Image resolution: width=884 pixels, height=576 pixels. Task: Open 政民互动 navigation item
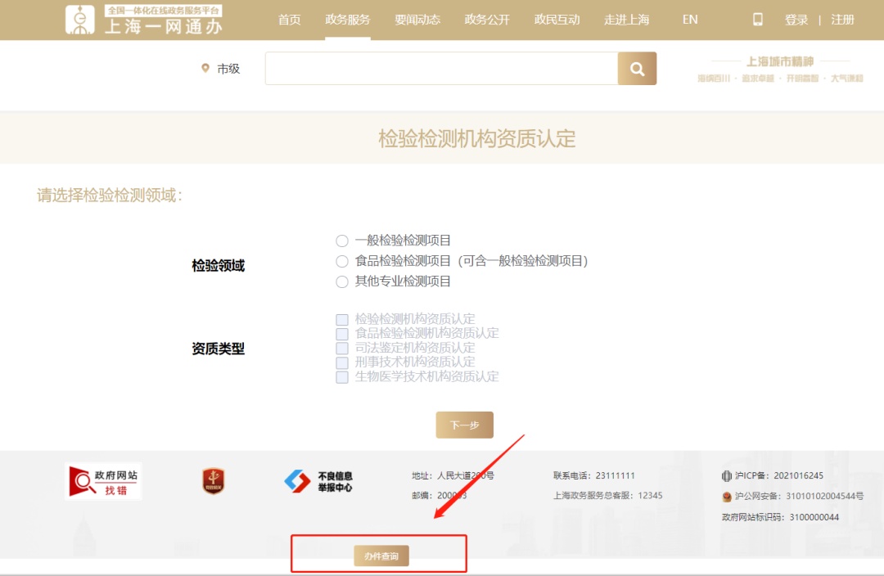tap(557, 20)
